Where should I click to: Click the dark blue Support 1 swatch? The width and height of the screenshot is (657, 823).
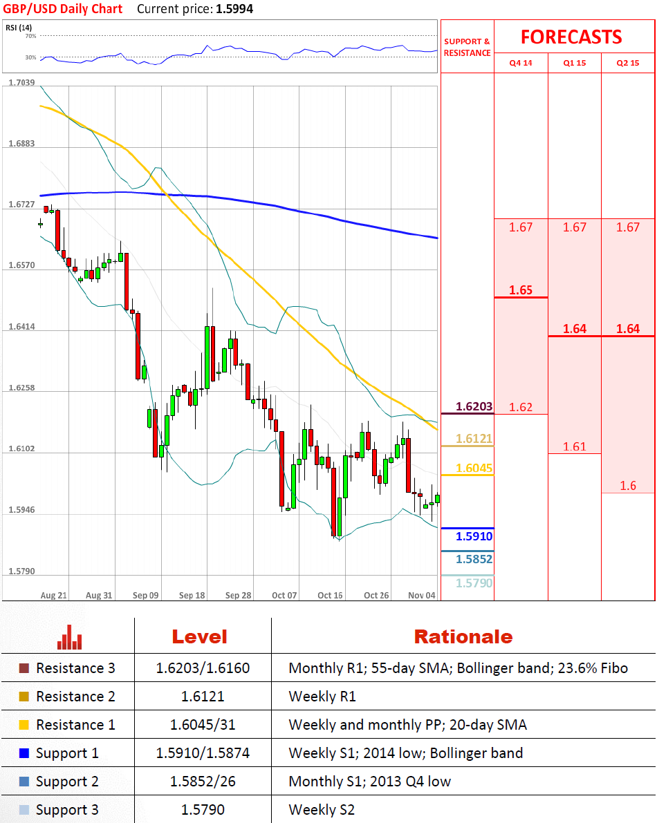[x=24, y=753]
